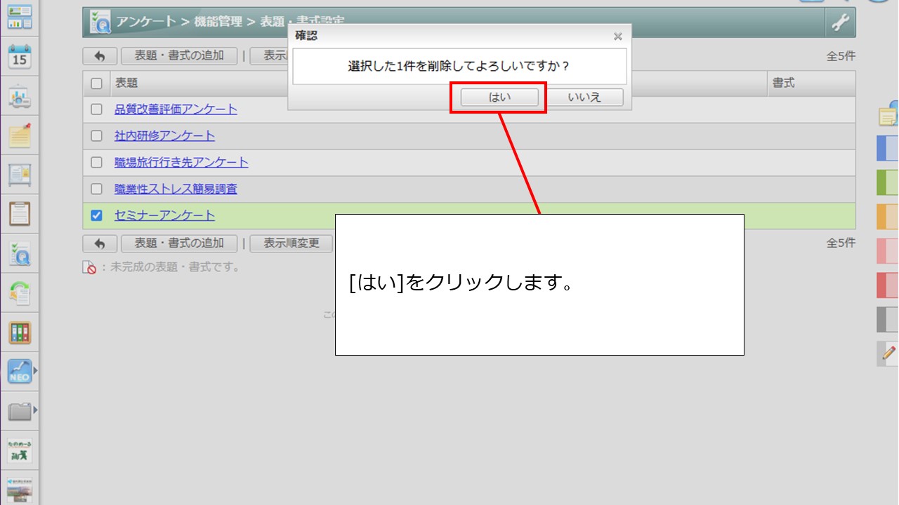Screen dimensions: 899x505
Task: Open the brown clipboard icon in sidebar
Action: pyautogui.click(x=20, y=214)
